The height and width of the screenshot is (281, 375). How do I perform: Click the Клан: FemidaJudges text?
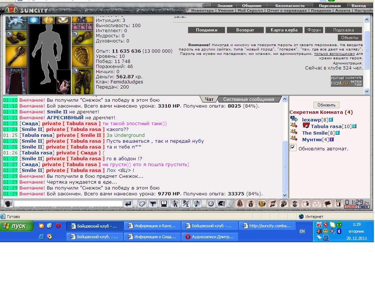119,82
